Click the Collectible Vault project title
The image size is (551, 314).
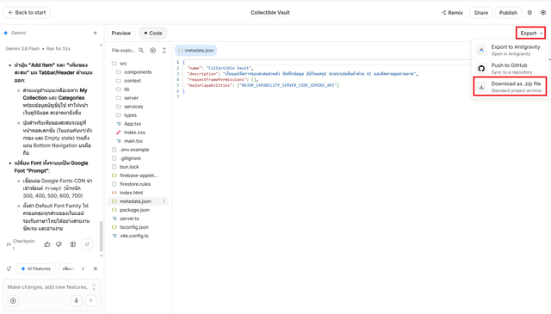(x=269, y=13)
